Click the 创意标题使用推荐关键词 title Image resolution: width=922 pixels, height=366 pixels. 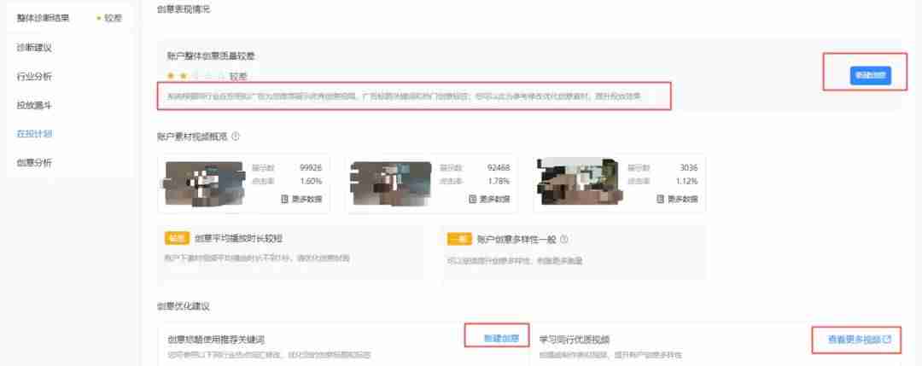(216, 339)
